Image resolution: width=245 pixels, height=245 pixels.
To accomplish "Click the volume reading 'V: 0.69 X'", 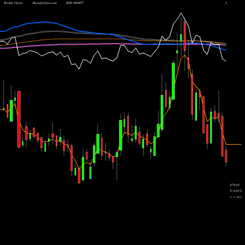I will [236, 191].
